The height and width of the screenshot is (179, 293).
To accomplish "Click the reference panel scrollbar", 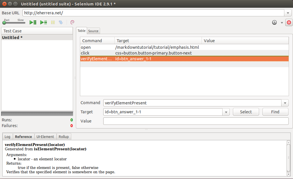I will pyautogui.click(x=288, y=158).
